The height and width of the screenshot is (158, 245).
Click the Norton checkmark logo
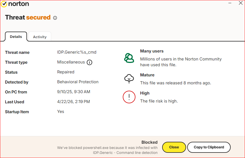[x=4, y=4]
